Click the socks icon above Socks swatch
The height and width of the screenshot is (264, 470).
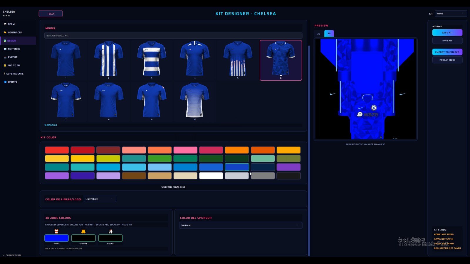(110, 231)
